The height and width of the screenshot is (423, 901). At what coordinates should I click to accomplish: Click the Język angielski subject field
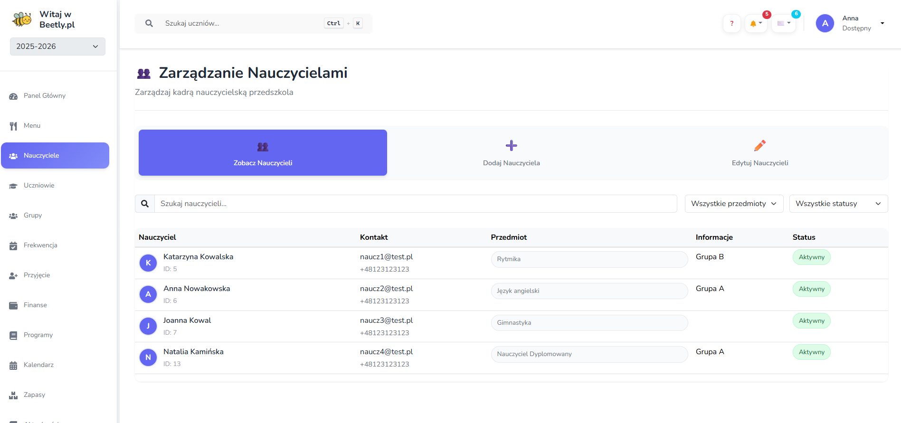(589, 291)
